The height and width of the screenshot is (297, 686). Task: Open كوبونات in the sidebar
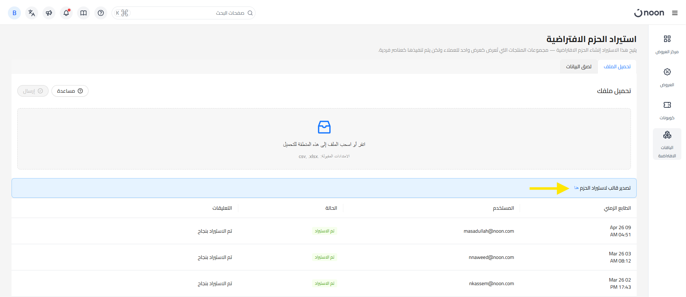(667, 110)
